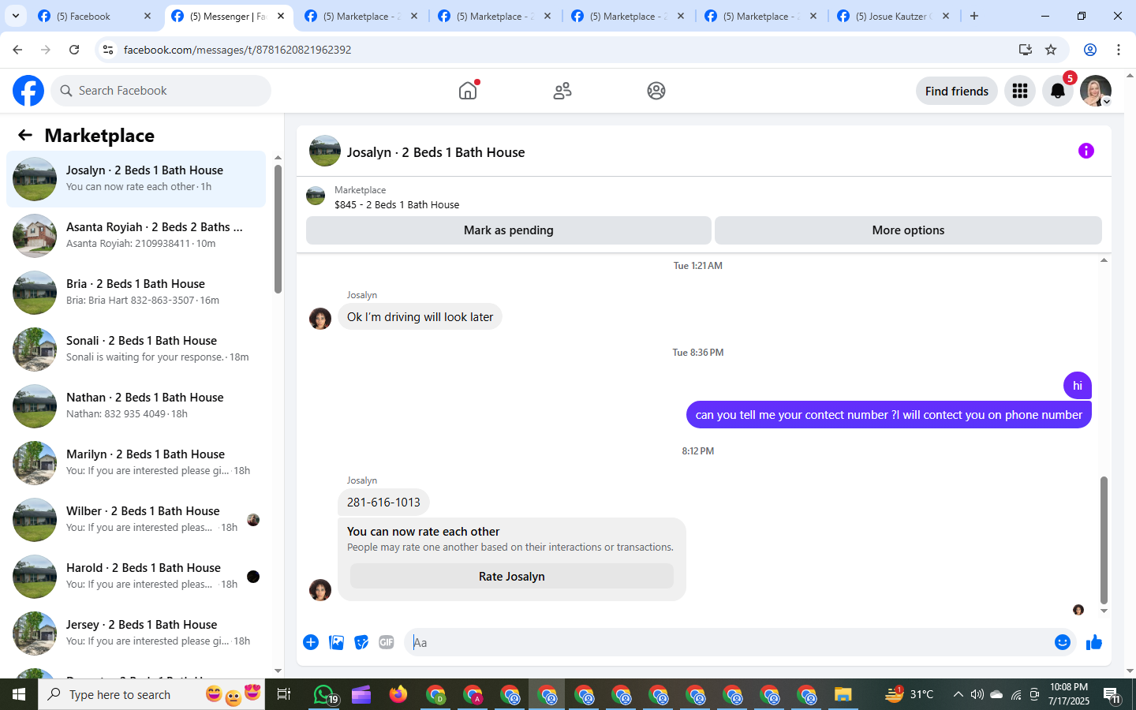The width and height of the screenshot is (1136, 710).
Task: Open the account profile picture menu
Action: (1096, 91)
